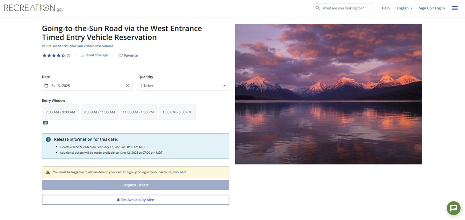Open the Quantity ticket dropdown
The height and width of the screenshot is (220, 465).
tap(183, 85)
